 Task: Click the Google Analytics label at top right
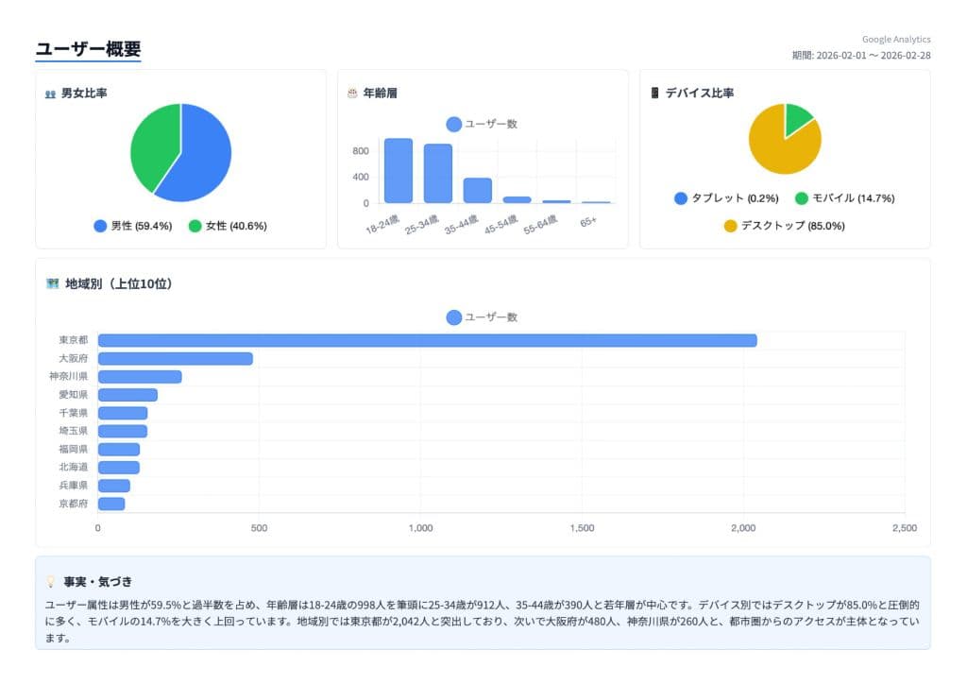click(895, 39)
